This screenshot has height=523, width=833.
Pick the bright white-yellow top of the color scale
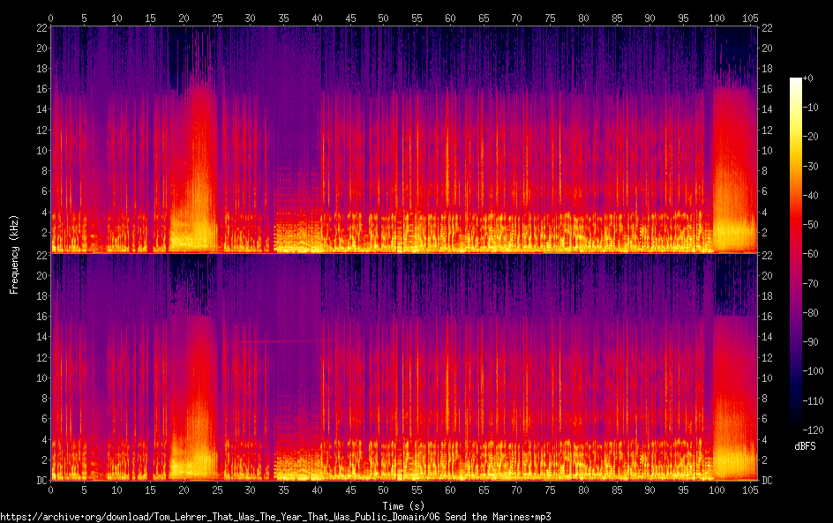click(x=796, y=83)
